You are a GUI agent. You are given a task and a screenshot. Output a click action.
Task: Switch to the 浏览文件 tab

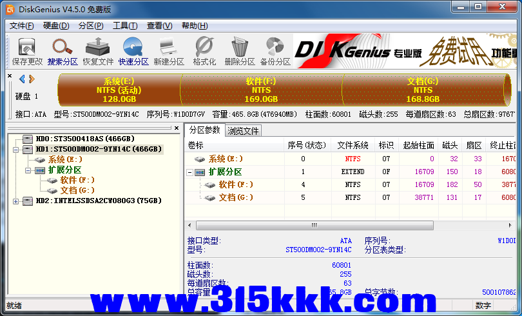[x=243, y=131]
